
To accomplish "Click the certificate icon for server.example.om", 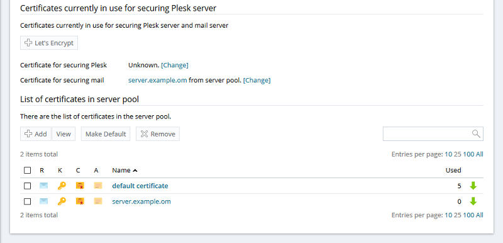I will [x=80, y=201].
